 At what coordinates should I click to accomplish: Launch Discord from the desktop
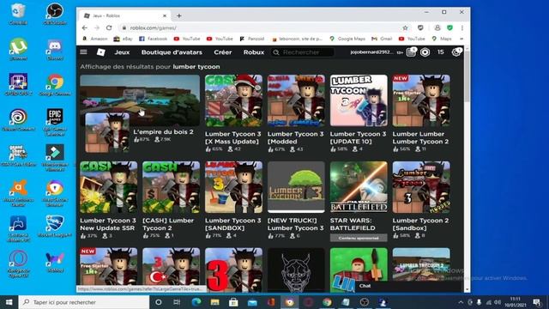[x=55, y=50]
